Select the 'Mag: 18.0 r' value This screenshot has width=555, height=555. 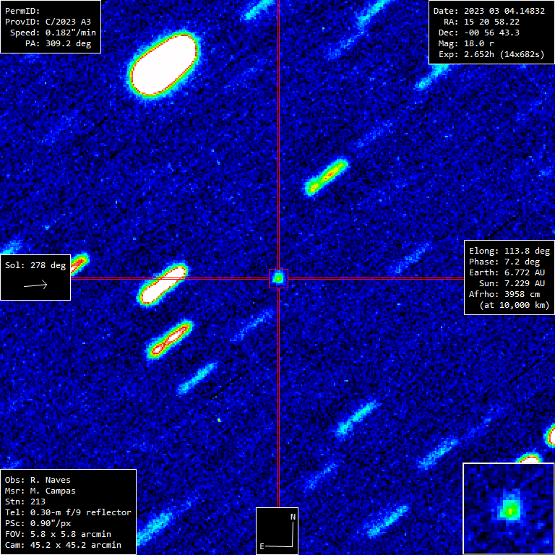tap(466, 43)
